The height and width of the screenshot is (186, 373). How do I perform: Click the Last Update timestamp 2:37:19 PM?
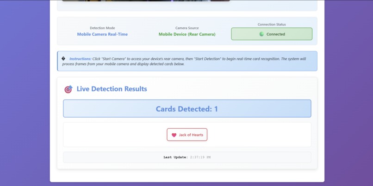pyautogui.click(x=200, y=157)
